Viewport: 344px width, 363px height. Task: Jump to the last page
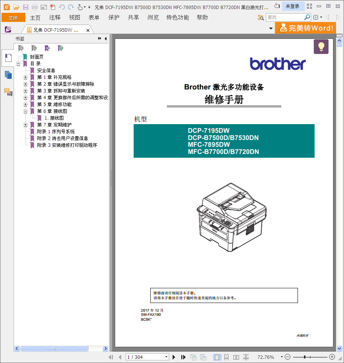pos(183,357)
